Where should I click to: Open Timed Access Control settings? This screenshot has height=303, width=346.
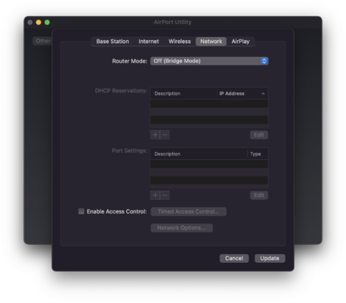coord(188,211)
